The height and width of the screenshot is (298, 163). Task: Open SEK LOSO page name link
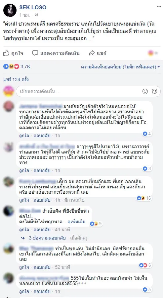[33, 7]
